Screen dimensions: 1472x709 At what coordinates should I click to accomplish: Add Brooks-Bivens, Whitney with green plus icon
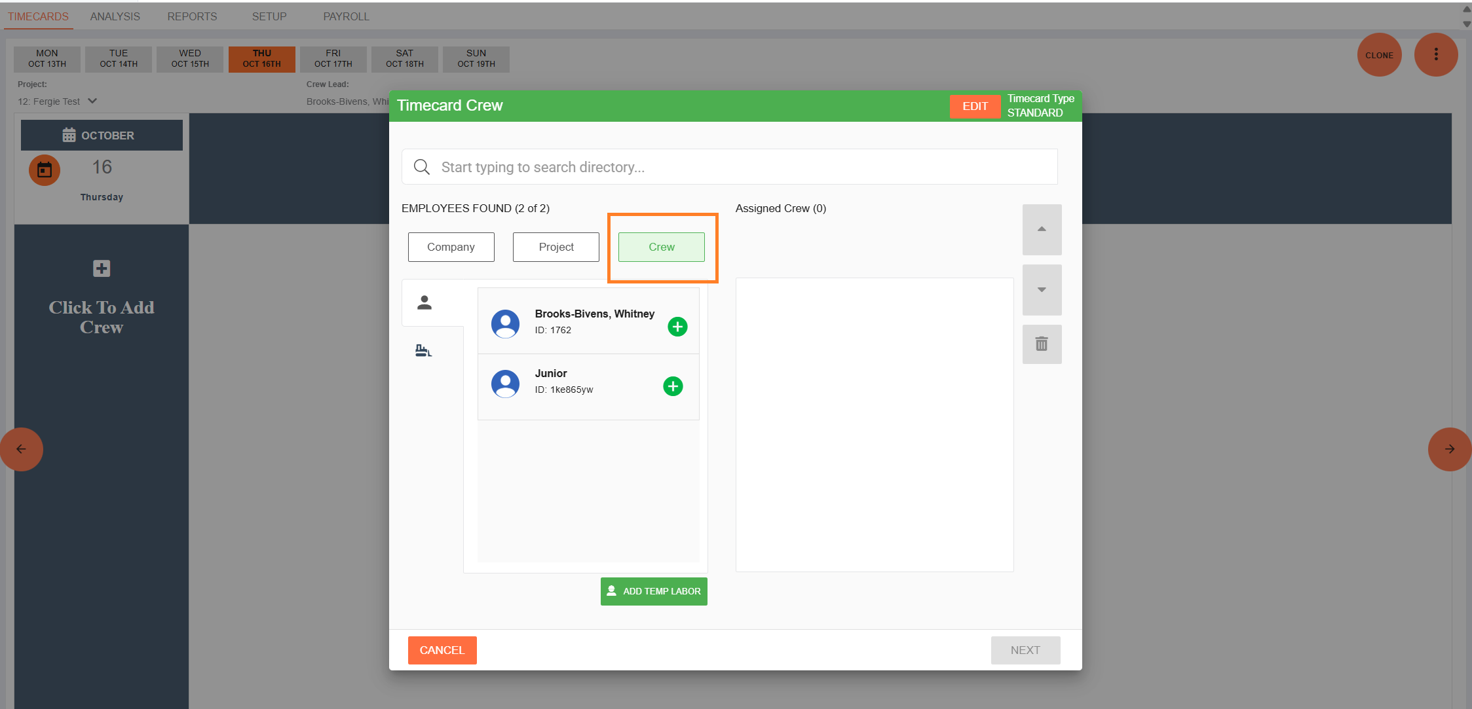[x=677, y=326]
